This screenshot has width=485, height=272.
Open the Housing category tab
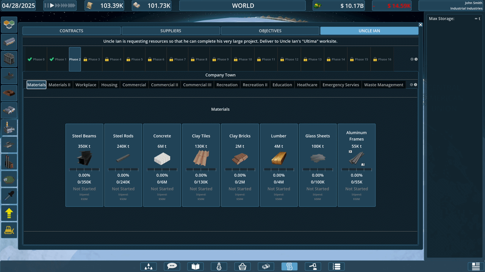coord(109,85)
